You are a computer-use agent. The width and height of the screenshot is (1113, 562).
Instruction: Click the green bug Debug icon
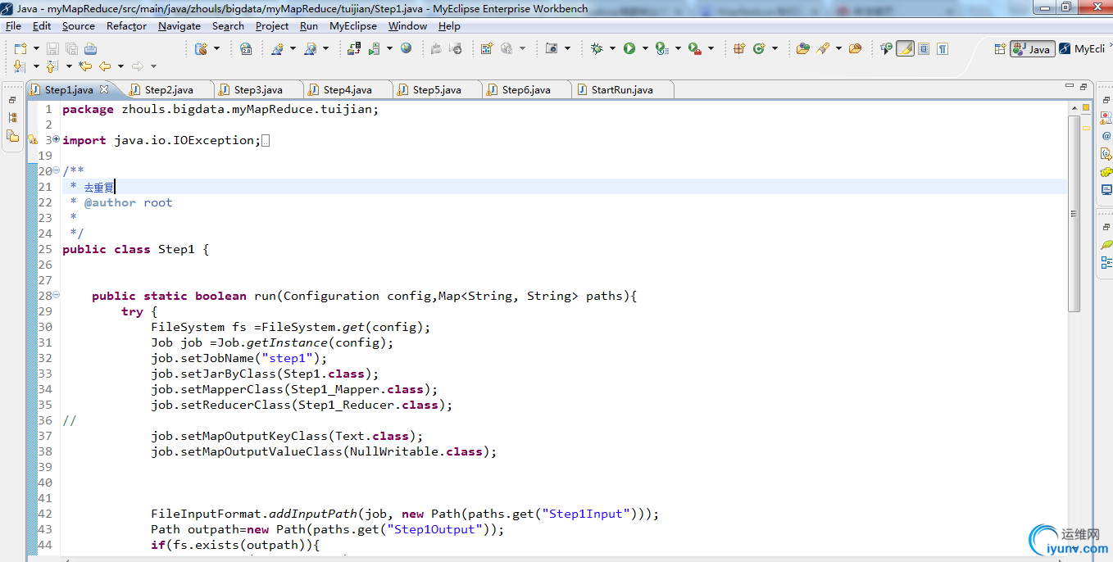pos(597,48)
